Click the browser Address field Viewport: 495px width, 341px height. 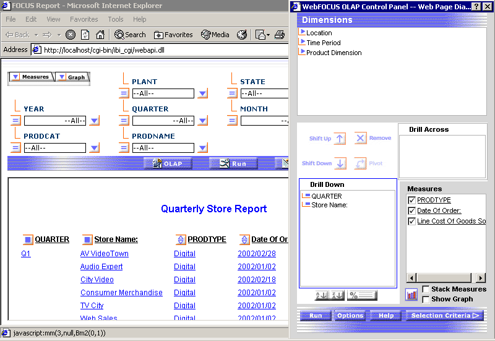point(160,50)
